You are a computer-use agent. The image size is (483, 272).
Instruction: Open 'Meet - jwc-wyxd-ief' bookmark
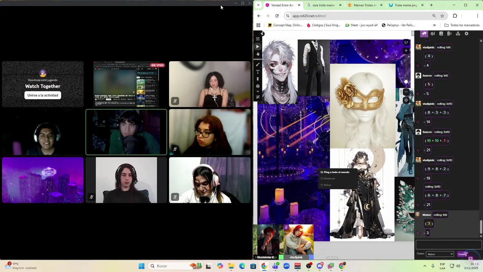coord(361,25)
